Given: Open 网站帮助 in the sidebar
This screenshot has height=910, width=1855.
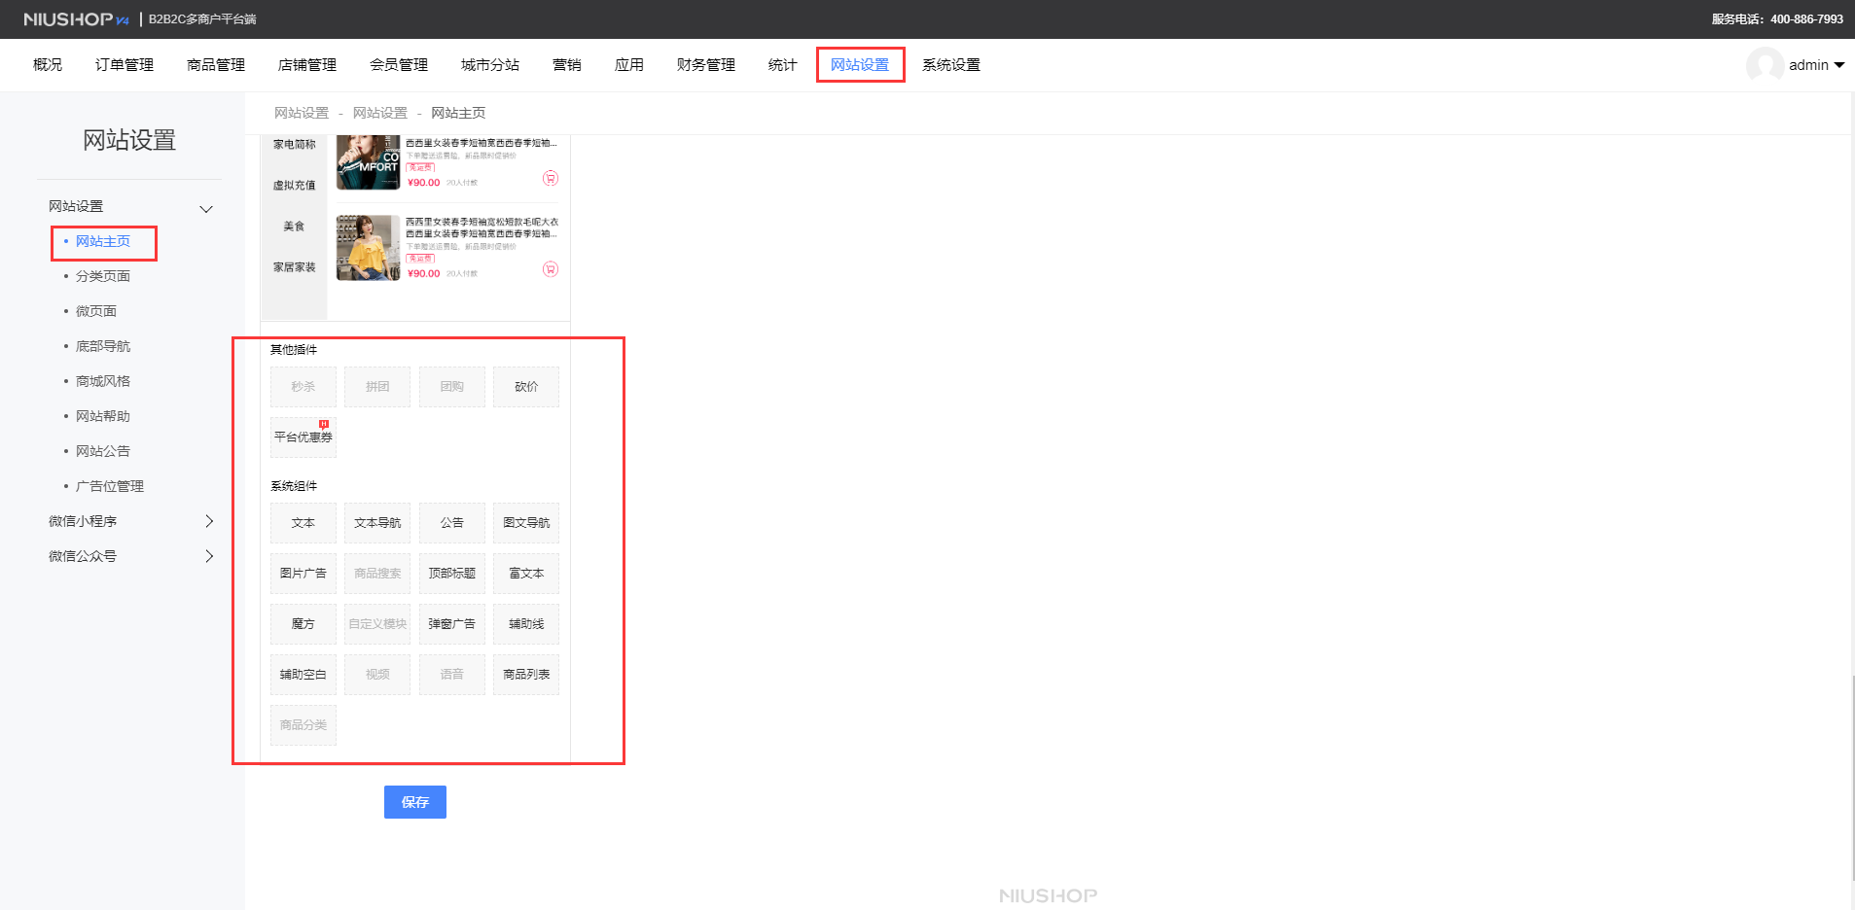Looking at the screenshot, I should coord(103,416).
